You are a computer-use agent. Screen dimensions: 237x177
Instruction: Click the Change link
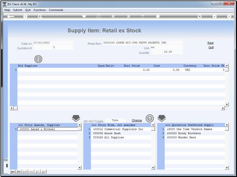click(x=137, y=120)
